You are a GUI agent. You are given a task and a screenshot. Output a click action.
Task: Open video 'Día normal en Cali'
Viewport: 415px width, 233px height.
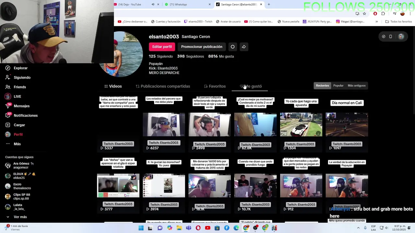pyautogui.click(x=347, y=125)
